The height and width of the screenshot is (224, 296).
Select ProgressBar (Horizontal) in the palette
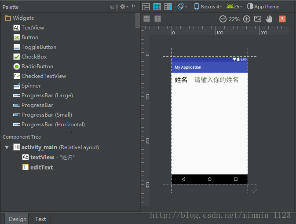point(49,125)
